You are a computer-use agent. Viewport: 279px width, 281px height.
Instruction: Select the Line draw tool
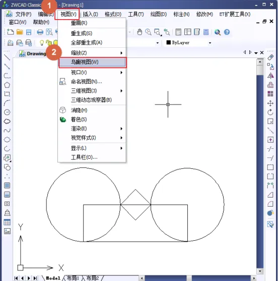pyautogui.click(x=7, y=57)
